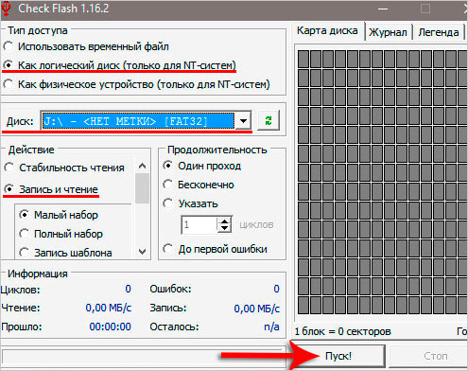Screen dimensions: 468x371
Task: Increase cycles count with up stepper arrow
Action: (224, 221)
